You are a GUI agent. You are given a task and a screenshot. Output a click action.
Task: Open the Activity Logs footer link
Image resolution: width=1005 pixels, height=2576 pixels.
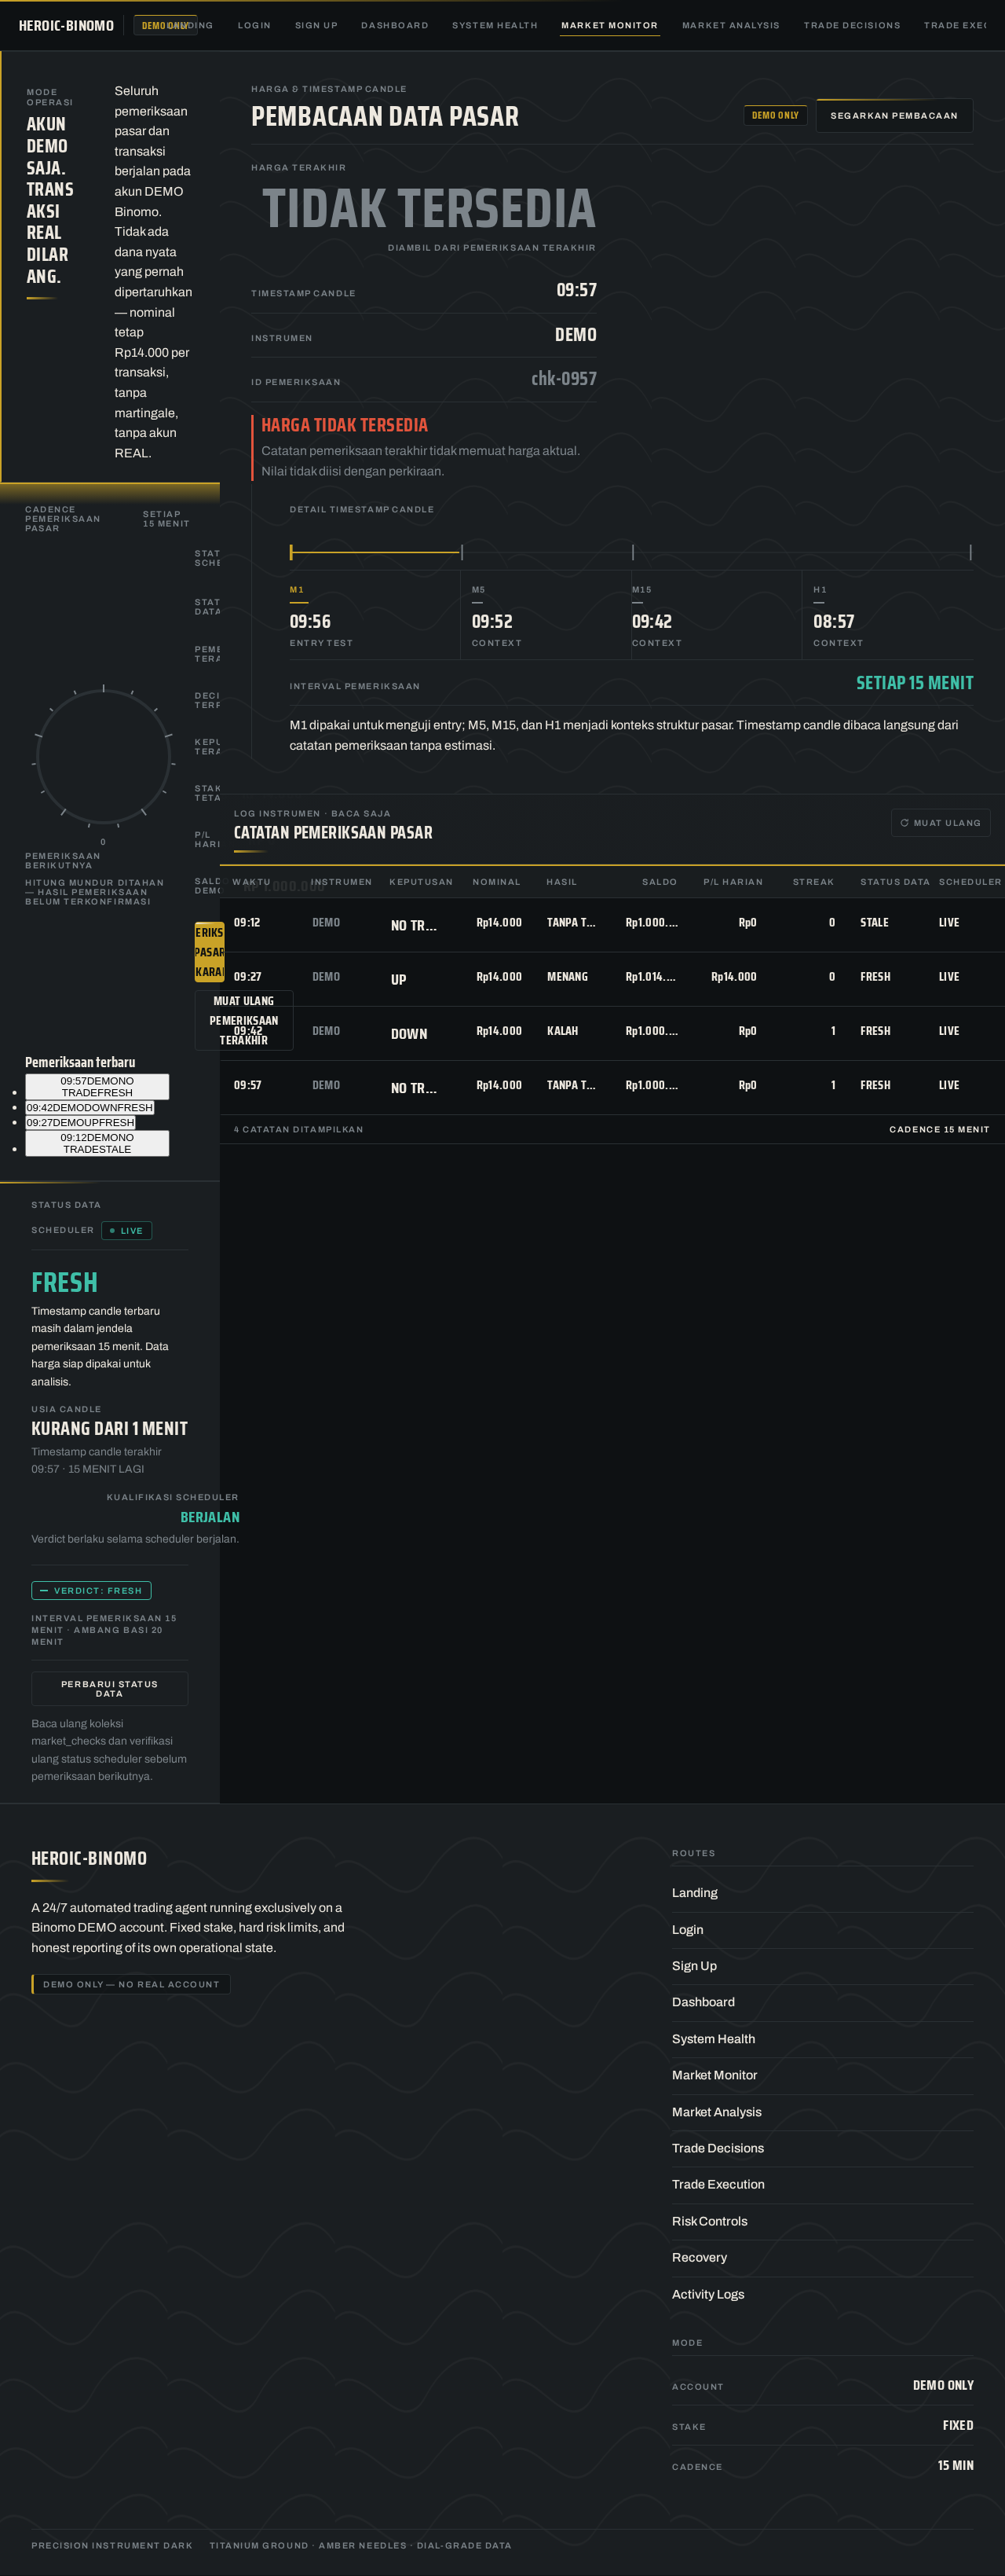707,2294
